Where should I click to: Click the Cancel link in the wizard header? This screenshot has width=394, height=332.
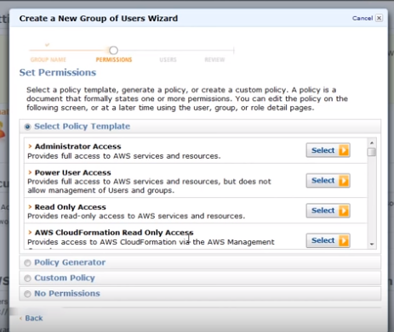pos(363,18)
